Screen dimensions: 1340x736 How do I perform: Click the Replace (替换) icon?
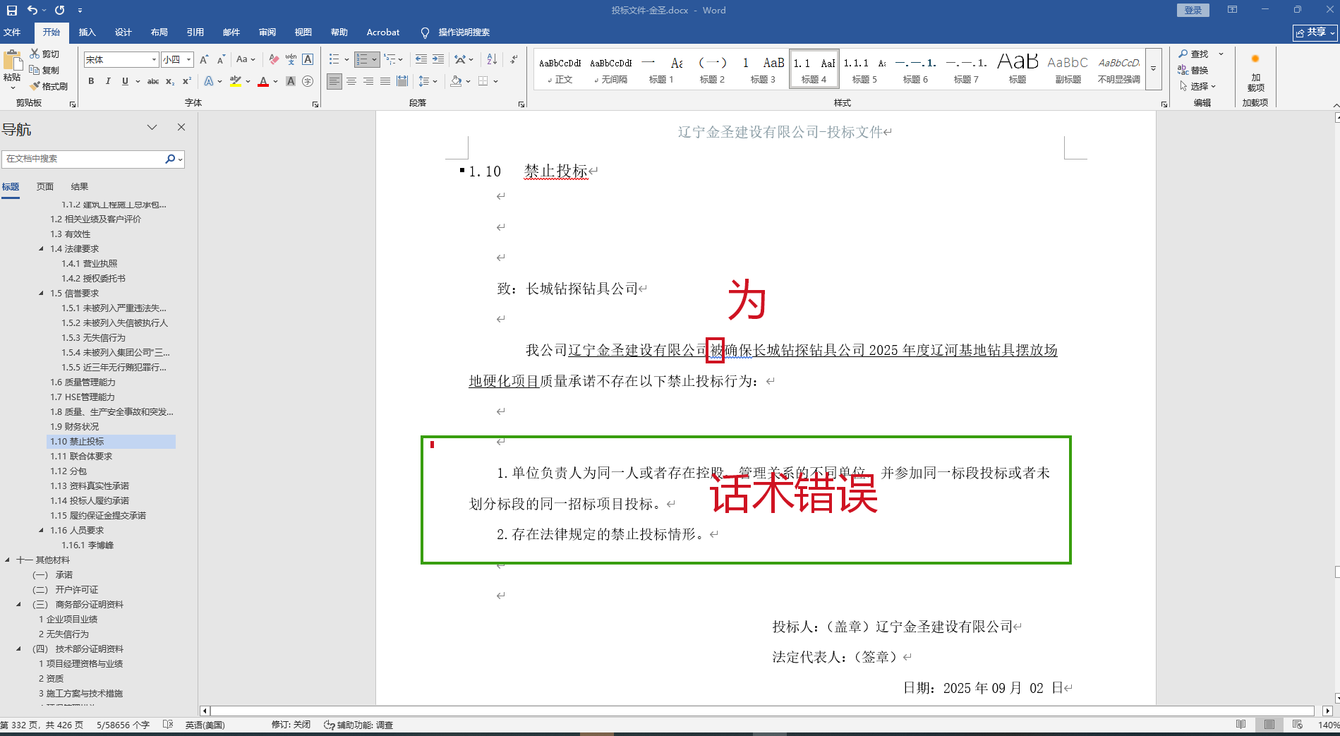click(1183, 70)
